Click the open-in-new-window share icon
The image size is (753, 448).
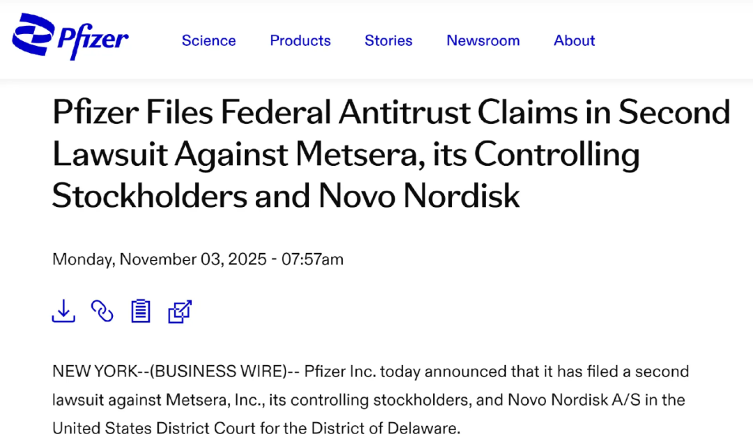180,311
